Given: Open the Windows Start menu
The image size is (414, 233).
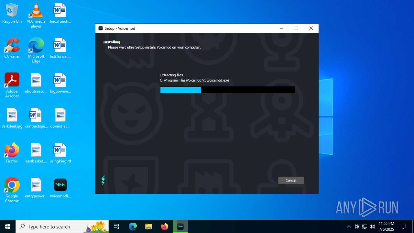Looking at the screenshot, I should pyautogui.click(x=8, y=227).
